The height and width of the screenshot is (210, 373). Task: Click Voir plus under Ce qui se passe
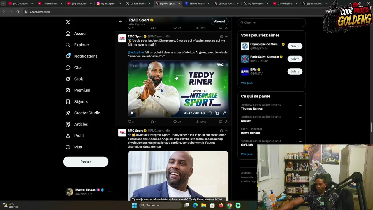click(247, 154)
